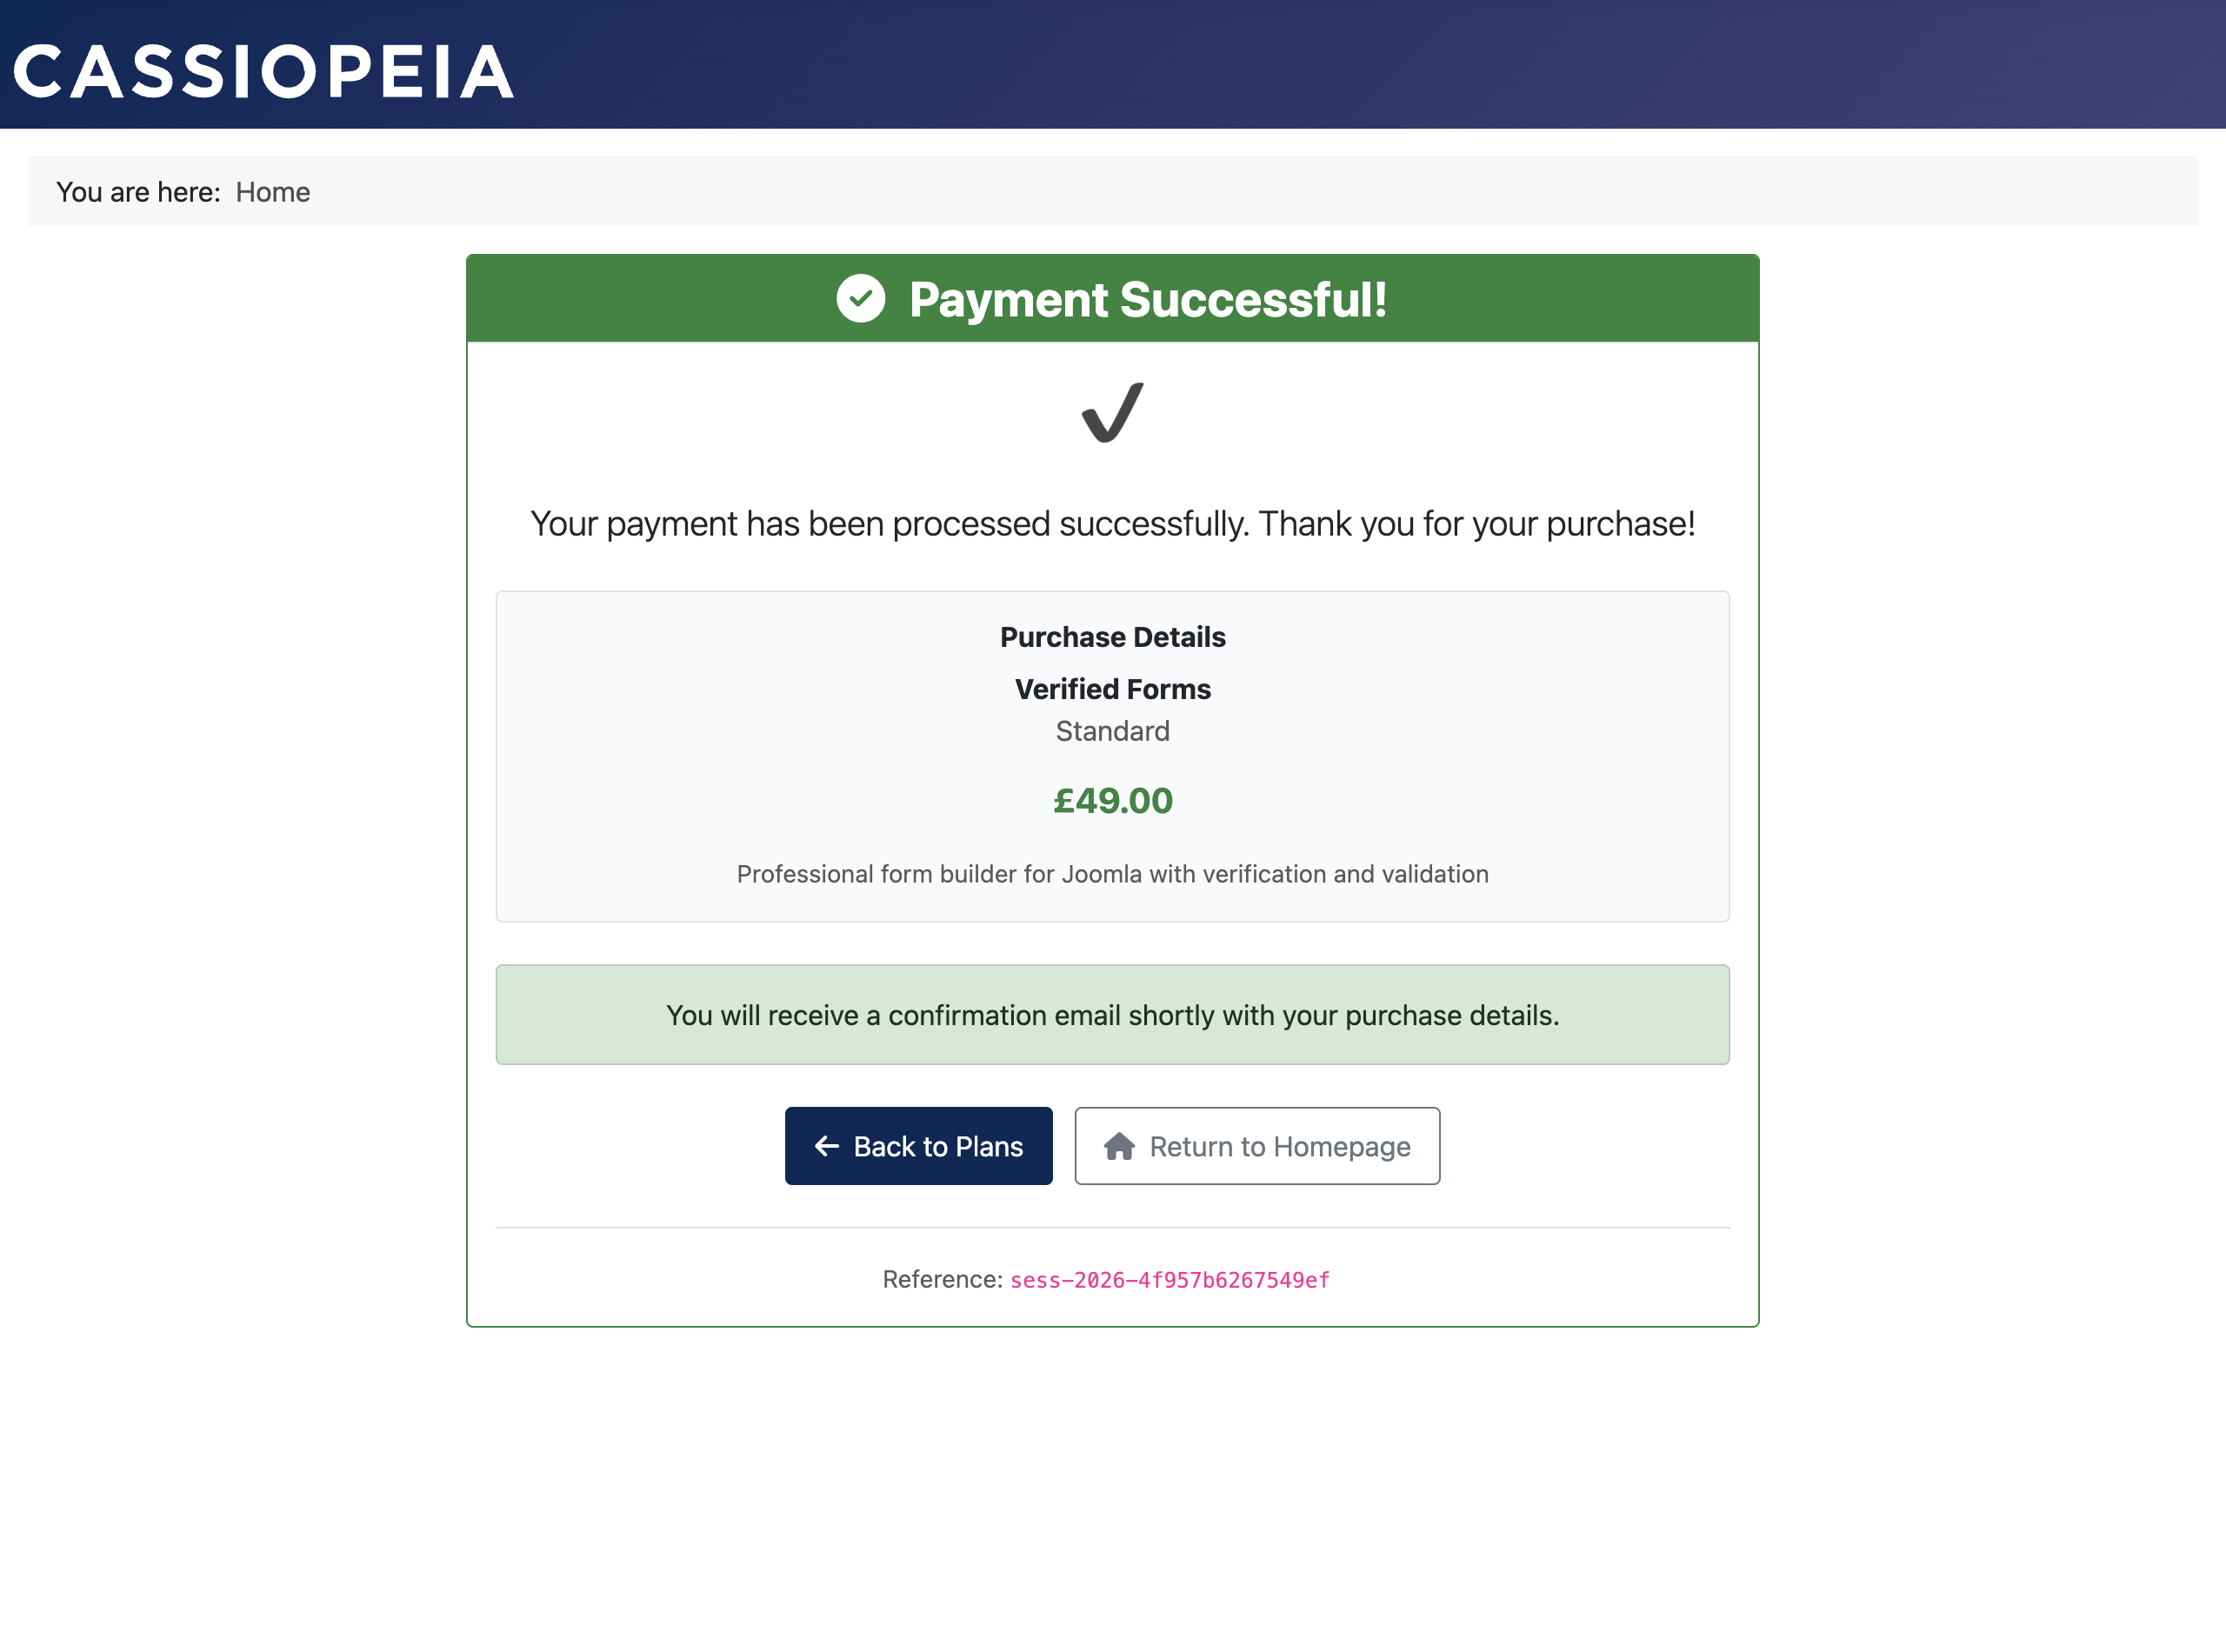Click the confirmation email notice banner
This screenshot has height=1652, width=2226.
[1112, 1014]
